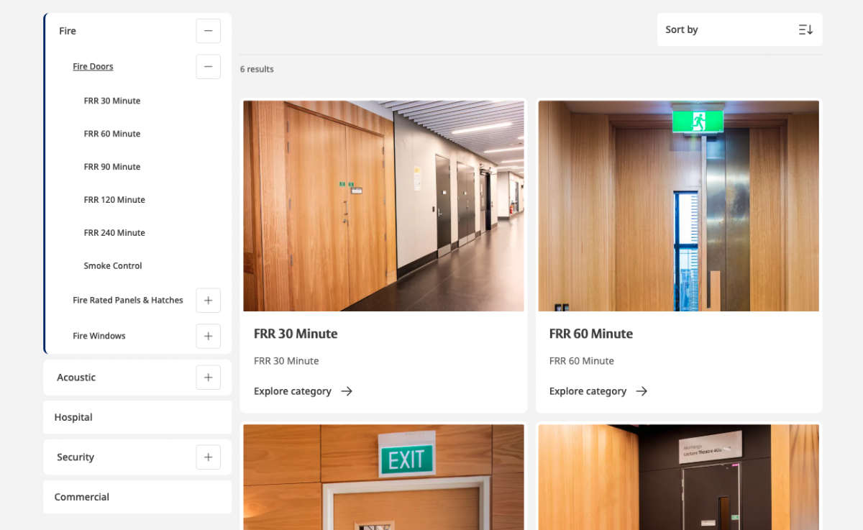Open the Commercial category
863x530 pixels.
click(81, 496)
